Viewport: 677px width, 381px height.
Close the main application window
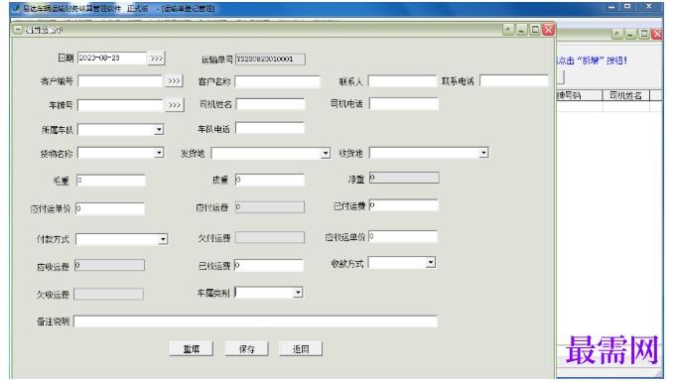(x=648, y=7)
